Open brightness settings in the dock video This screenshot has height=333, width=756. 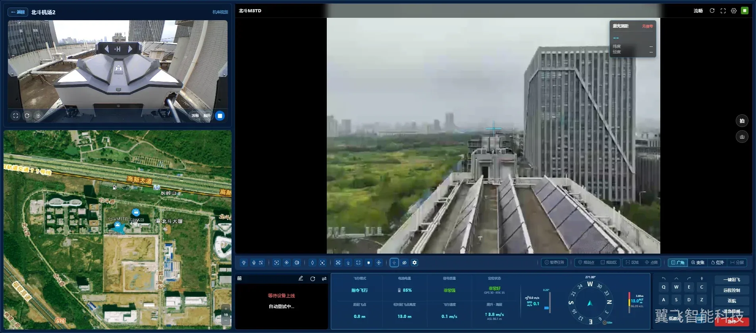coord(38,116)
